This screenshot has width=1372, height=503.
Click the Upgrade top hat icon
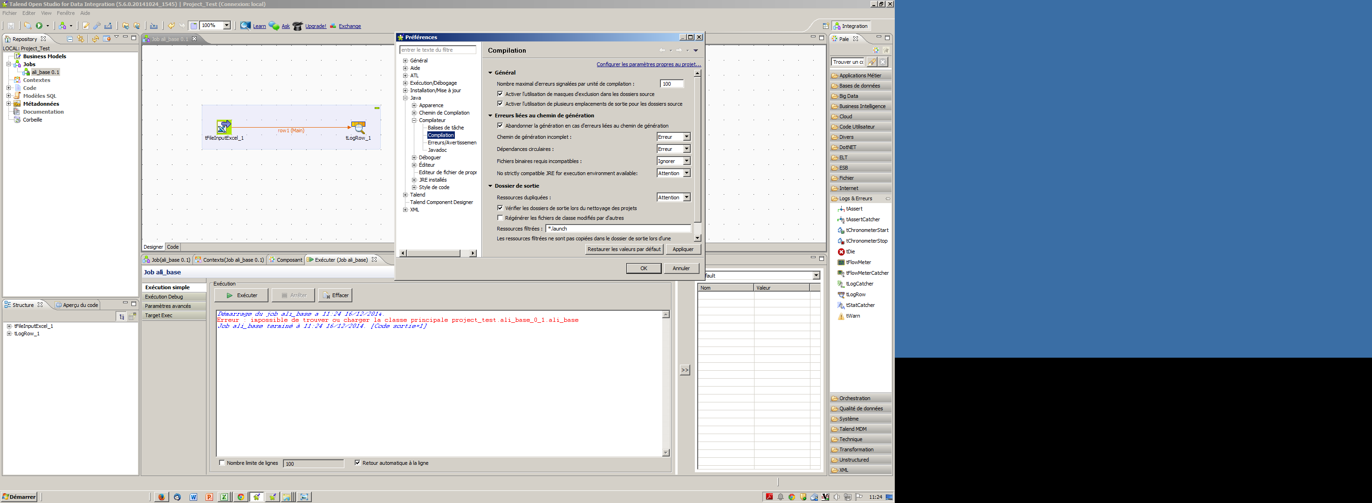coord(298,26)
